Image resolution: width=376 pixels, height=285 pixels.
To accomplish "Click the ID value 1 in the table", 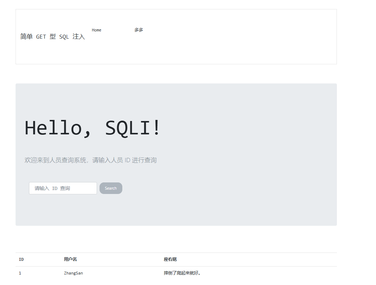I will [x=20, y=273].
